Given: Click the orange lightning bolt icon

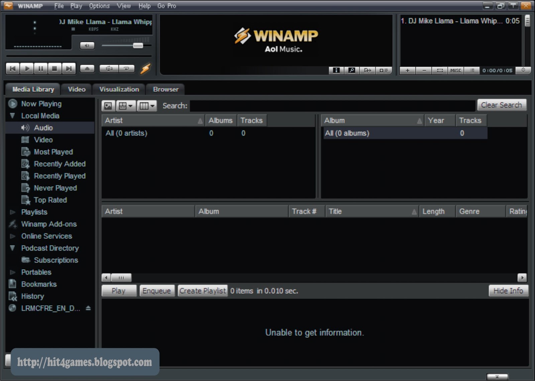Looking at the screenshot, I should coord(145,69).
